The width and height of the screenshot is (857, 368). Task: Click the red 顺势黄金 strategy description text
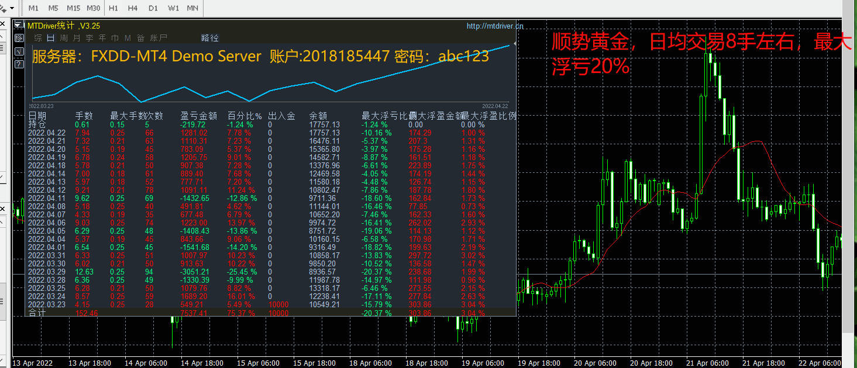coord(703,54)
